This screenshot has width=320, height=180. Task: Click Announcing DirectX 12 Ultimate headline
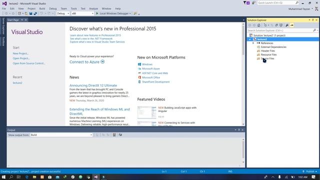tap(93, 85)
